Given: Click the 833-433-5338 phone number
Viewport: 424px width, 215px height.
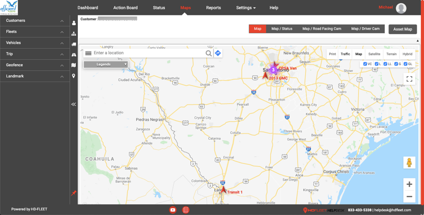Looking at the screenshot, I should pos(359,210).
